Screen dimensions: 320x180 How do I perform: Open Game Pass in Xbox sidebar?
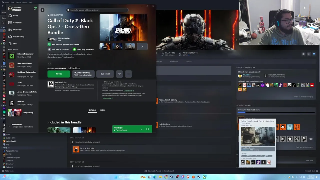tap(17, 22)
